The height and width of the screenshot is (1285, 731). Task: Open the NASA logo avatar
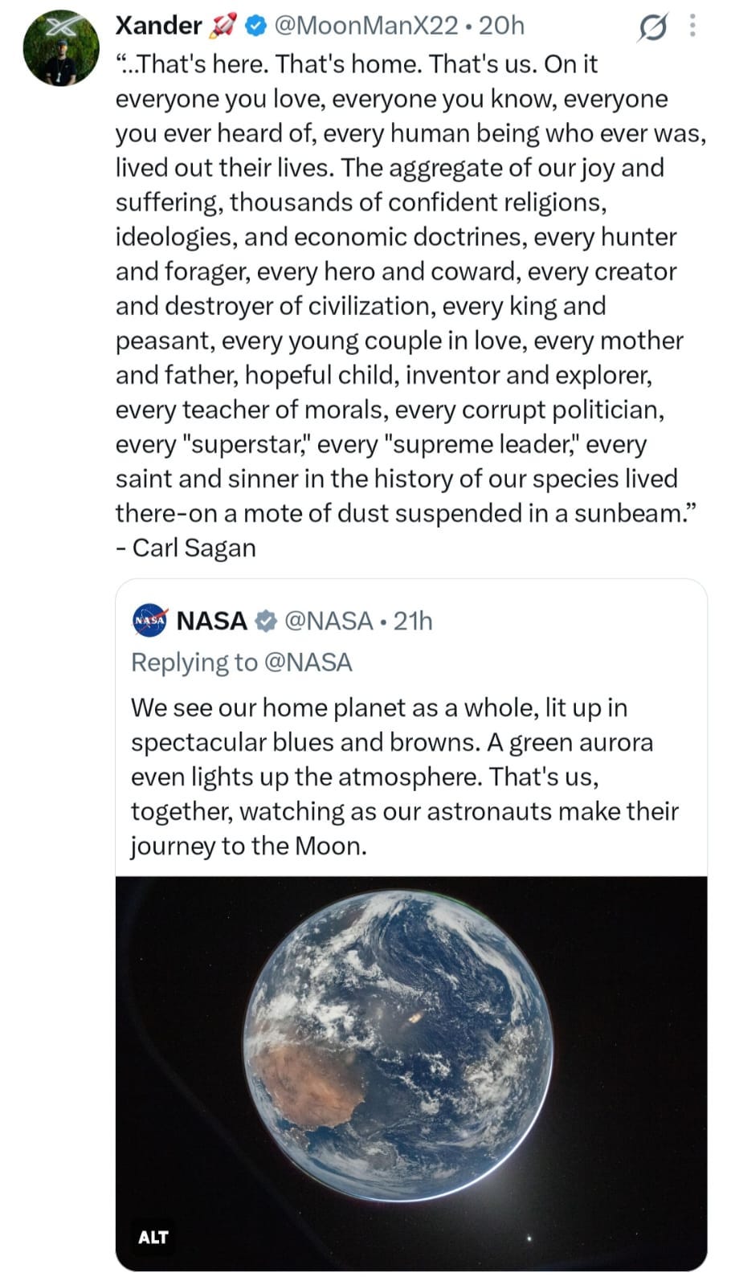pos(149,620)
